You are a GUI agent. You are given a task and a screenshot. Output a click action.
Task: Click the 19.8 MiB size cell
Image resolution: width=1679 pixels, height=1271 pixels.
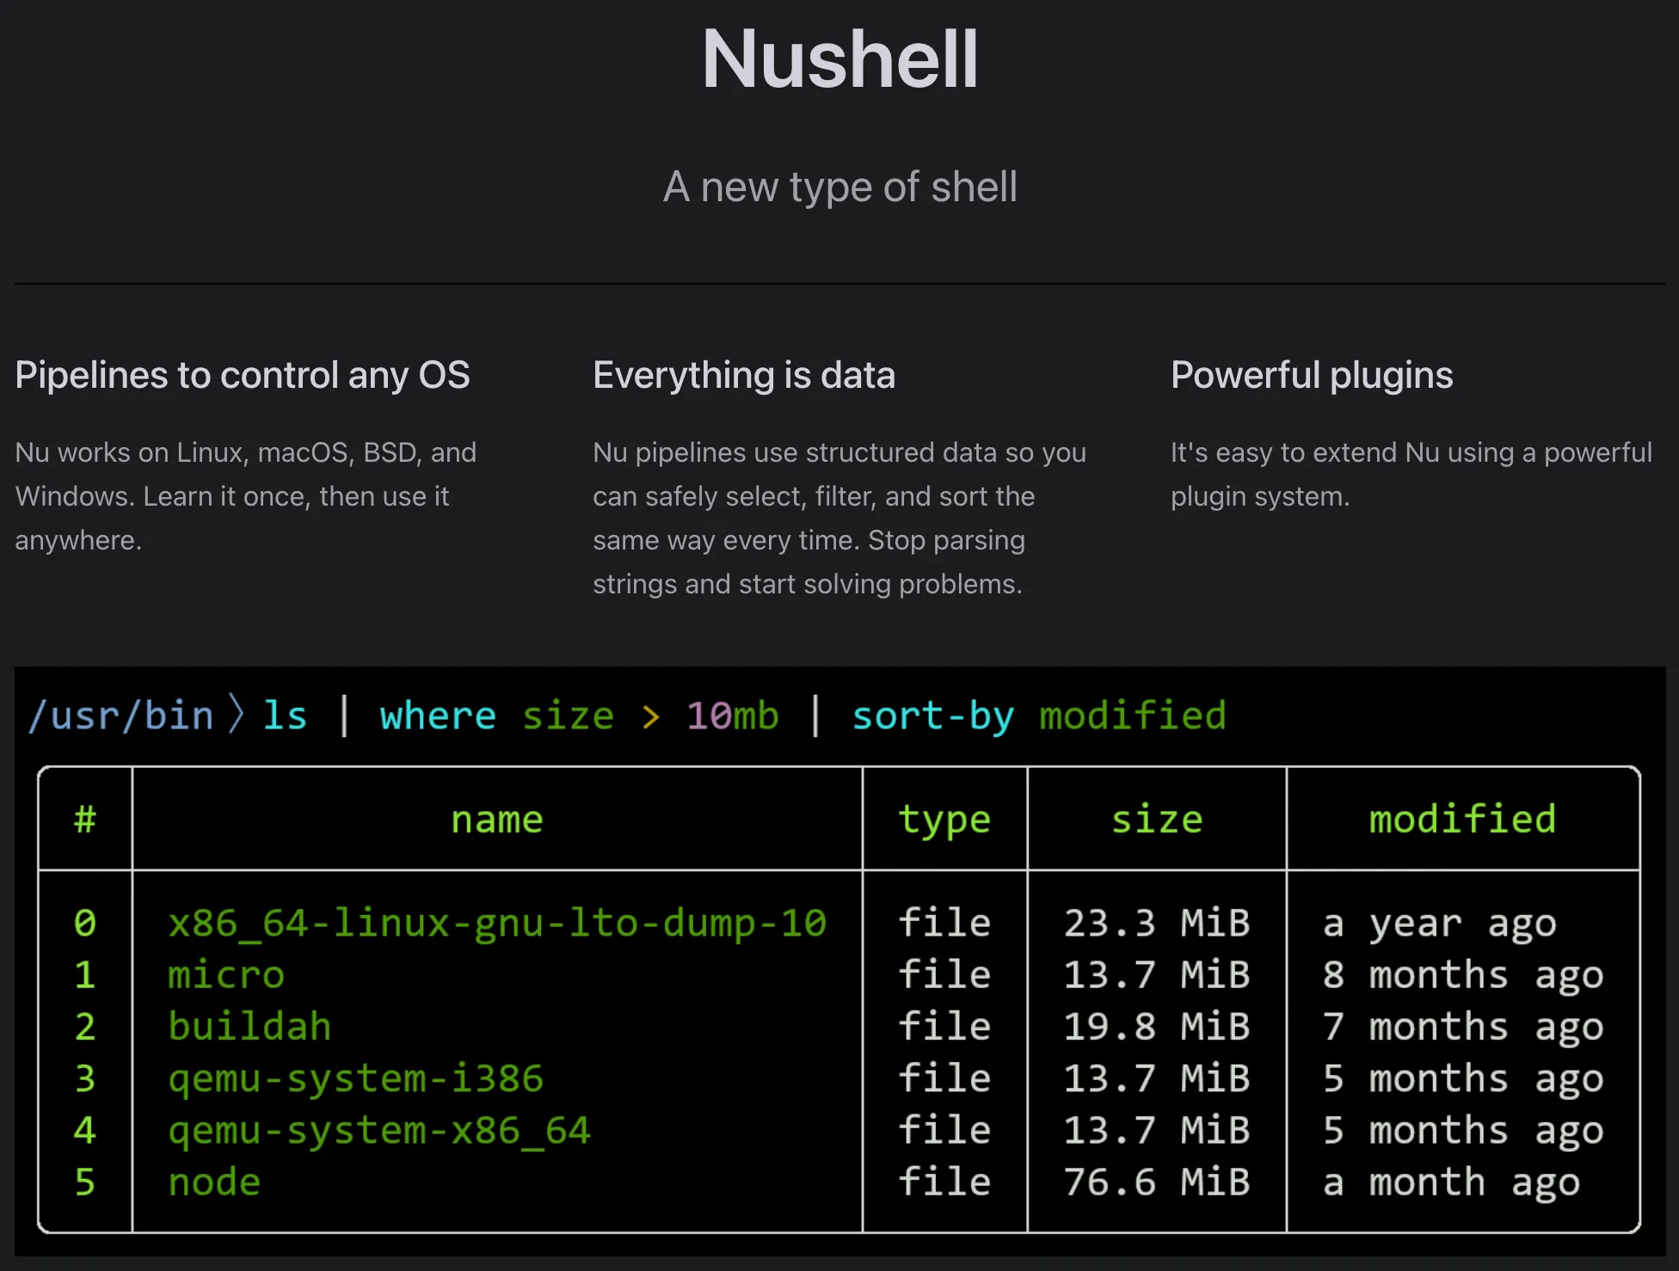(1157, 1026)
